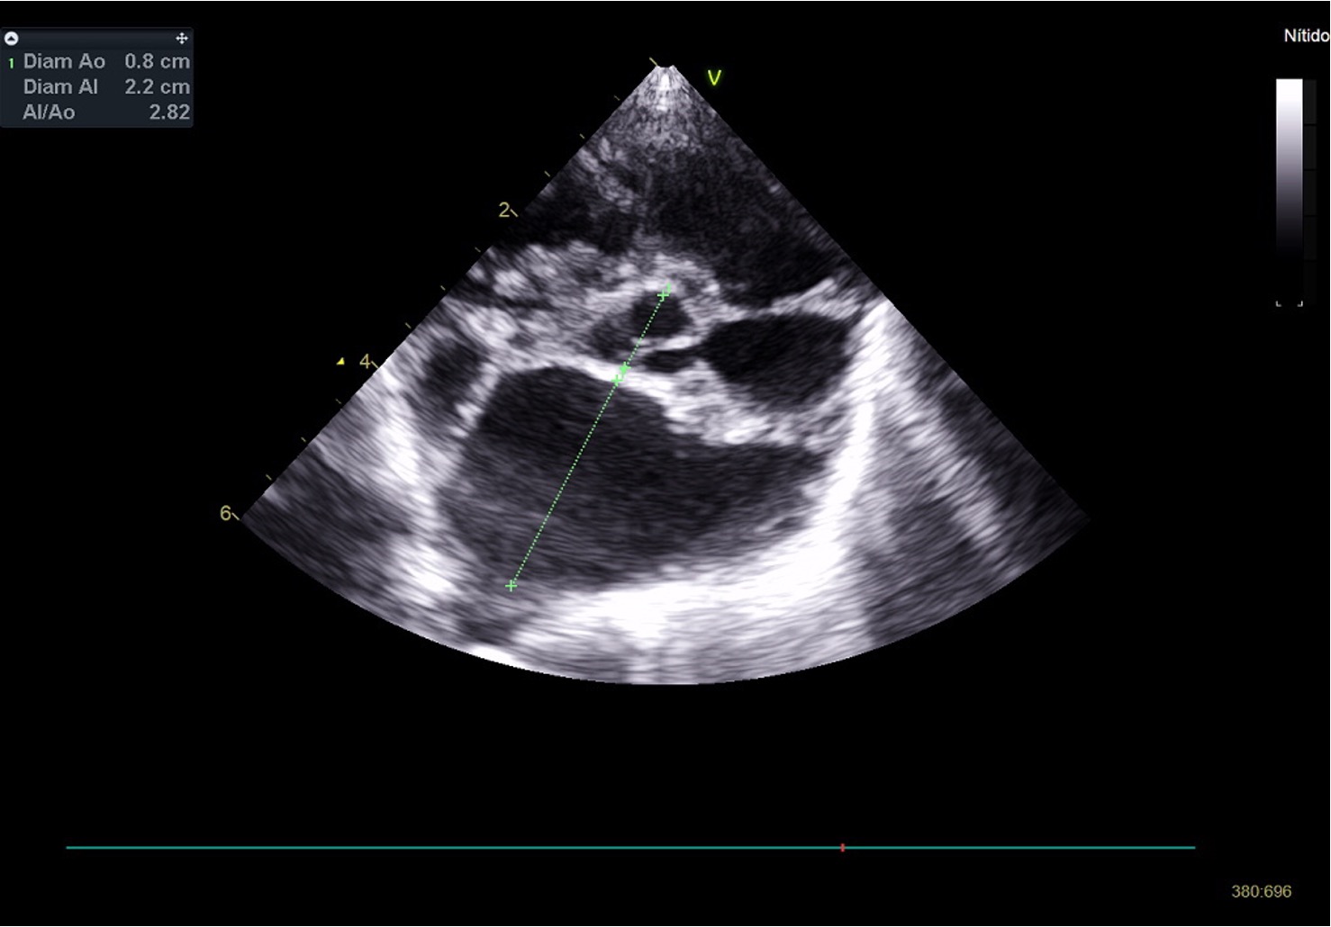Click the depth scale marker 2
1331x927 pixels.
(x=503, y=210)
